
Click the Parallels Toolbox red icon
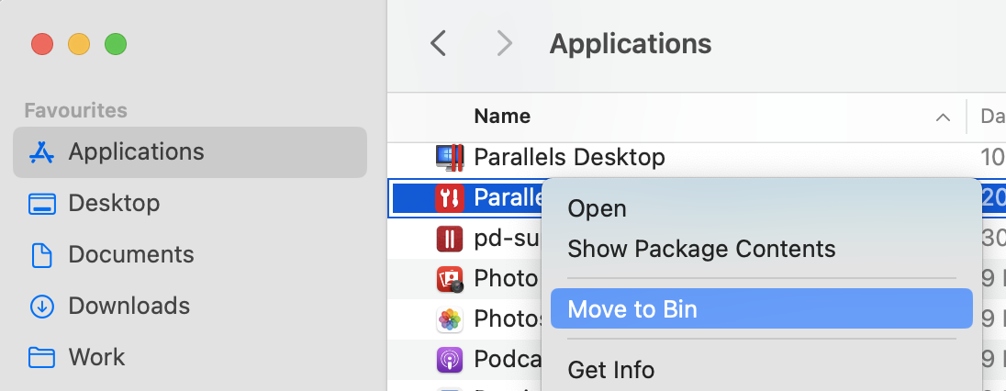pyautogui.click(x=450, y=196)
